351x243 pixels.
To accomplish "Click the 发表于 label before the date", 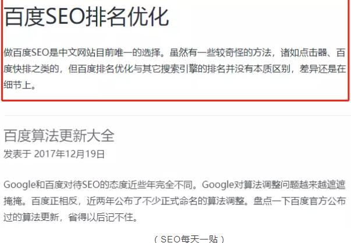I will 17,154.
